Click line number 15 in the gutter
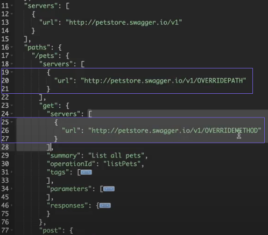Viewport: 268px width, 235px height. [x=5, y=39]
